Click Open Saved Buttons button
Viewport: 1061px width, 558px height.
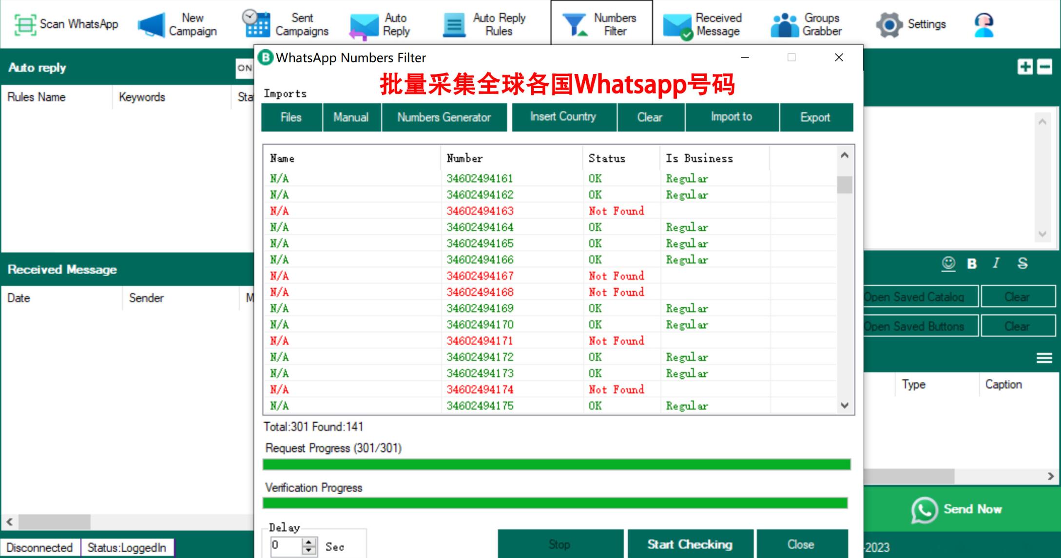click(921, 326)
